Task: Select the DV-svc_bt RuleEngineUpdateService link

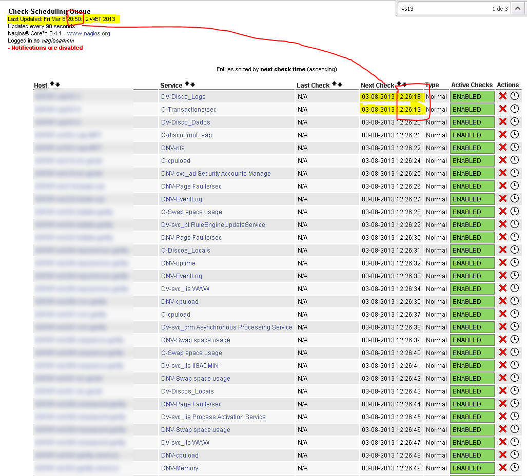Action: point(213,225)
